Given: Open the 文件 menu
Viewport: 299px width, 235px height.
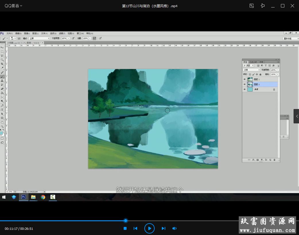Looking at the screenshot, I should pos(9,33).
